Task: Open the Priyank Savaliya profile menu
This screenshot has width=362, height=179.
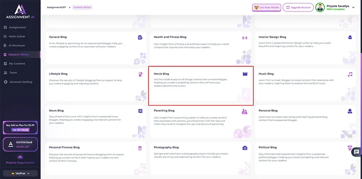Action: 336,7
